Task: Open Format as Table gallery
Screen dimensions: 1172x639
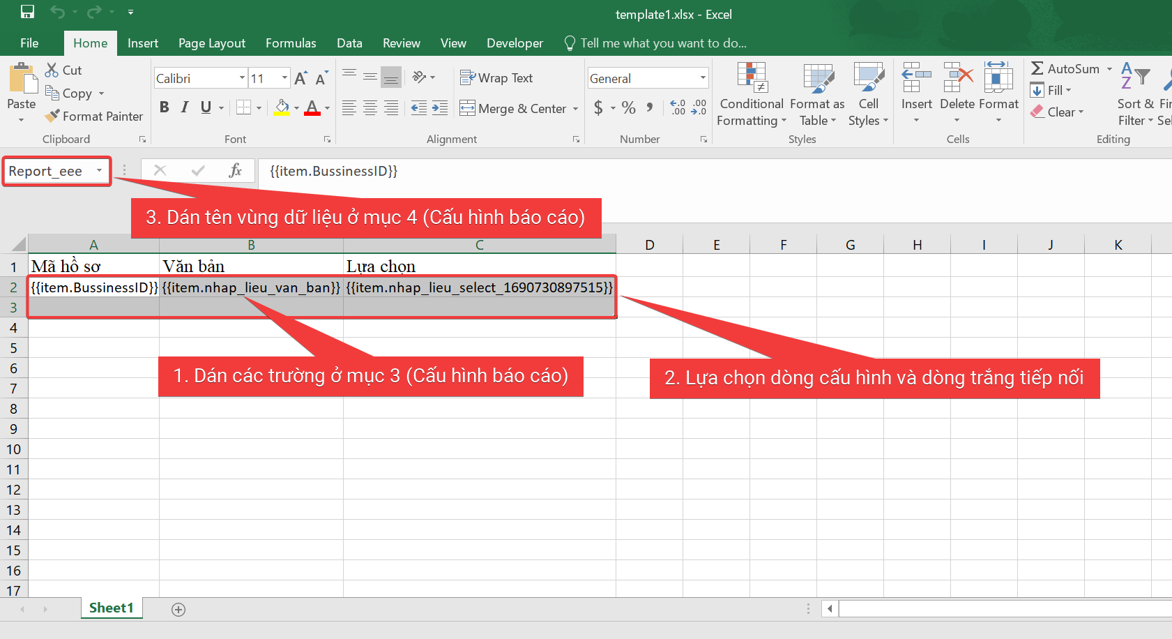Action: [x=818, y=95]
